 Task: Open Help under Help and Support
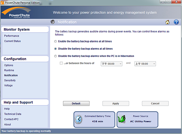click(7, 109)
